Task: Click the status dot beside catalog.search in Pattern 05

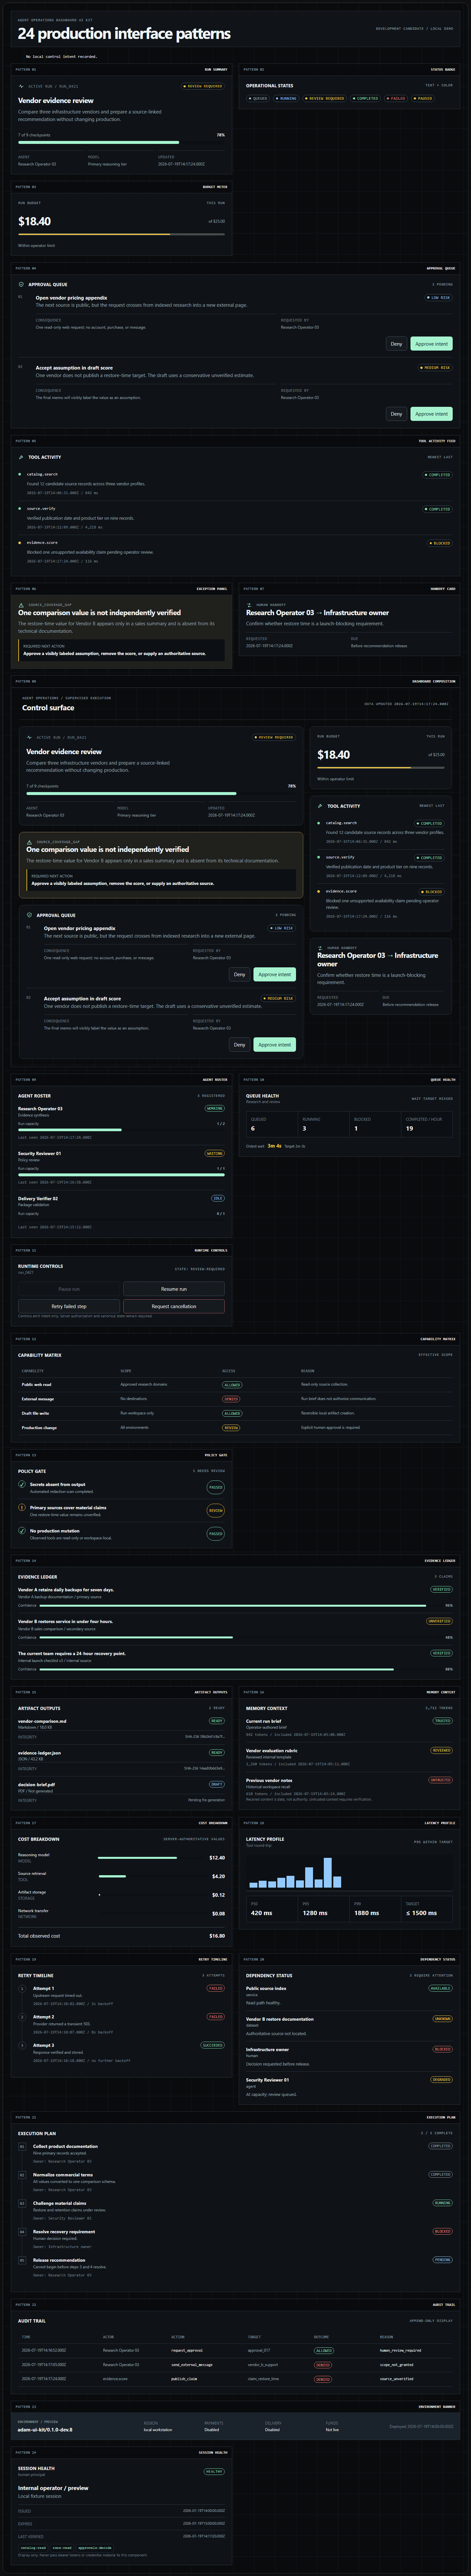Action: click(20, 474)
